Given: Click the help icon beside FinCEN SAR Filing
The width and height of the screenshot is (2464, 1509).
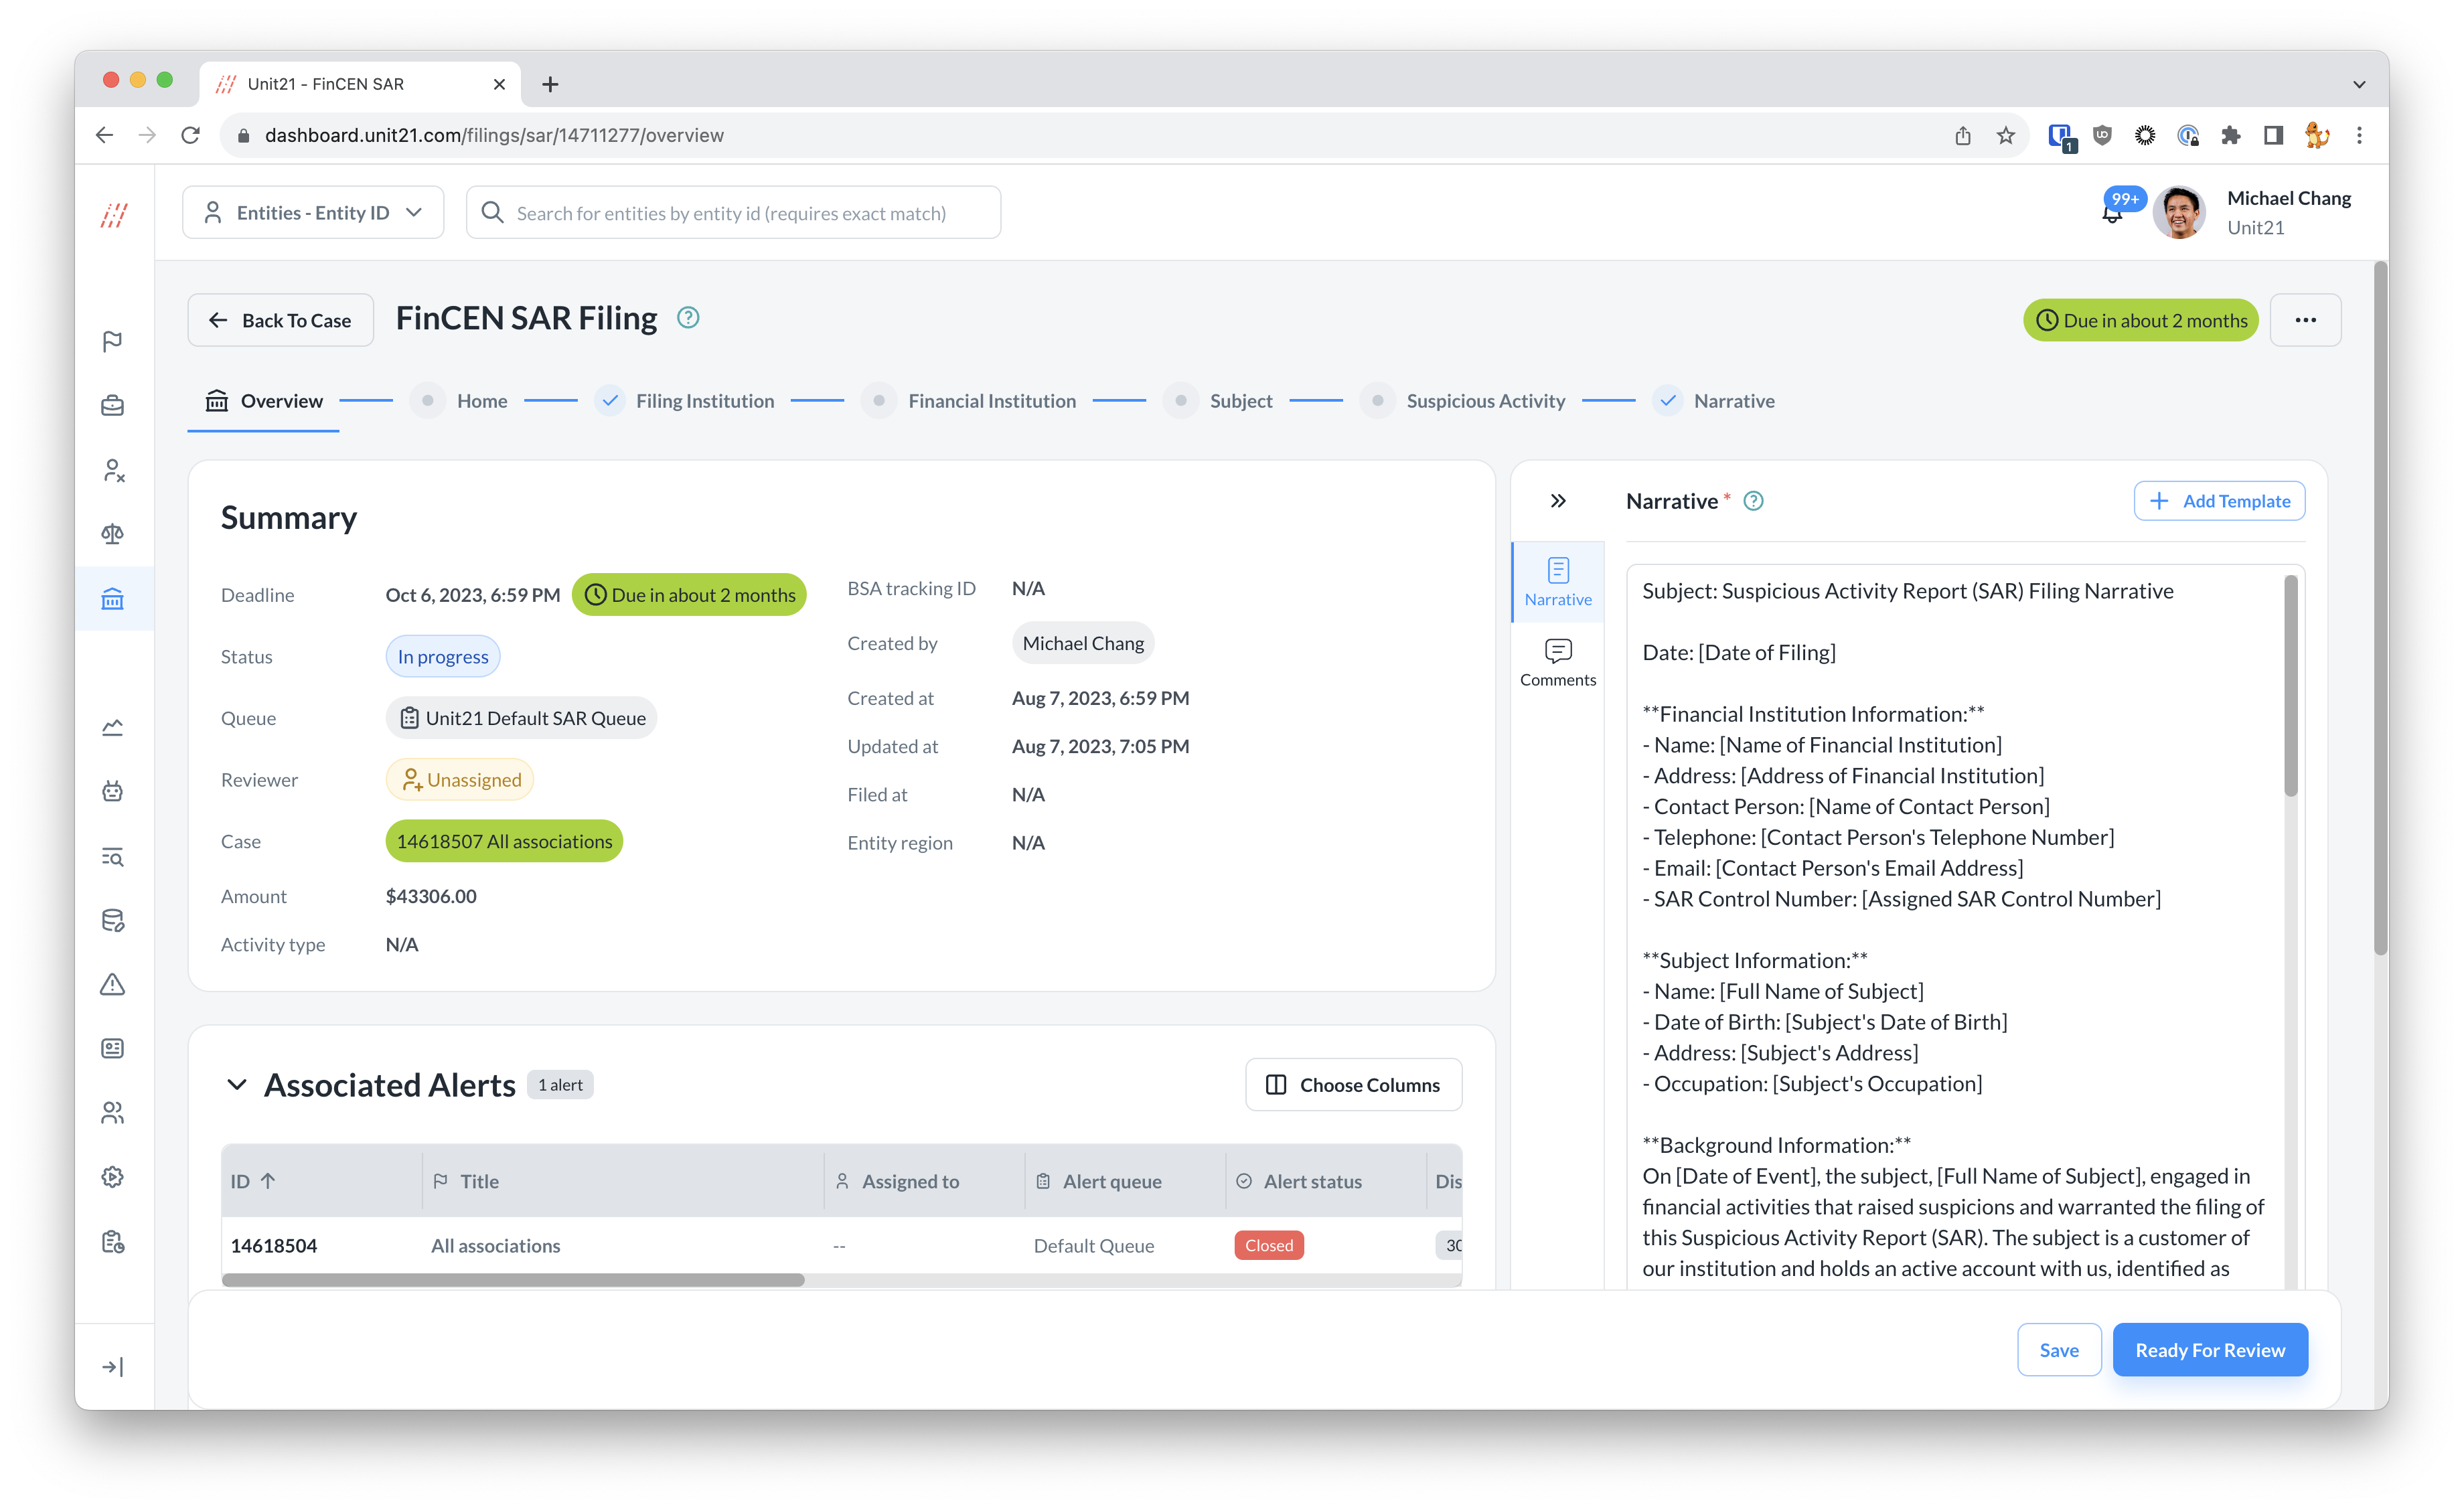Looking at the screenshot, I should tap(688, 318).
